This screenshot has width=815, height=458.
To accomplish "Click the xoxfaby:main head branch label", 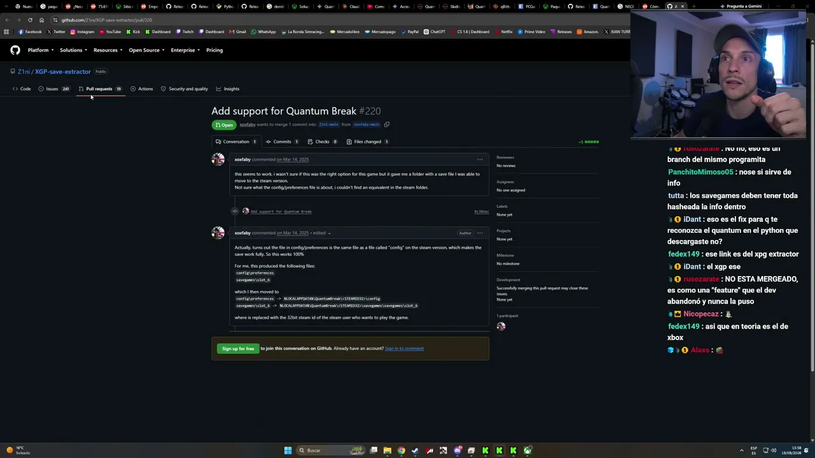I will (x=367, y=125).
